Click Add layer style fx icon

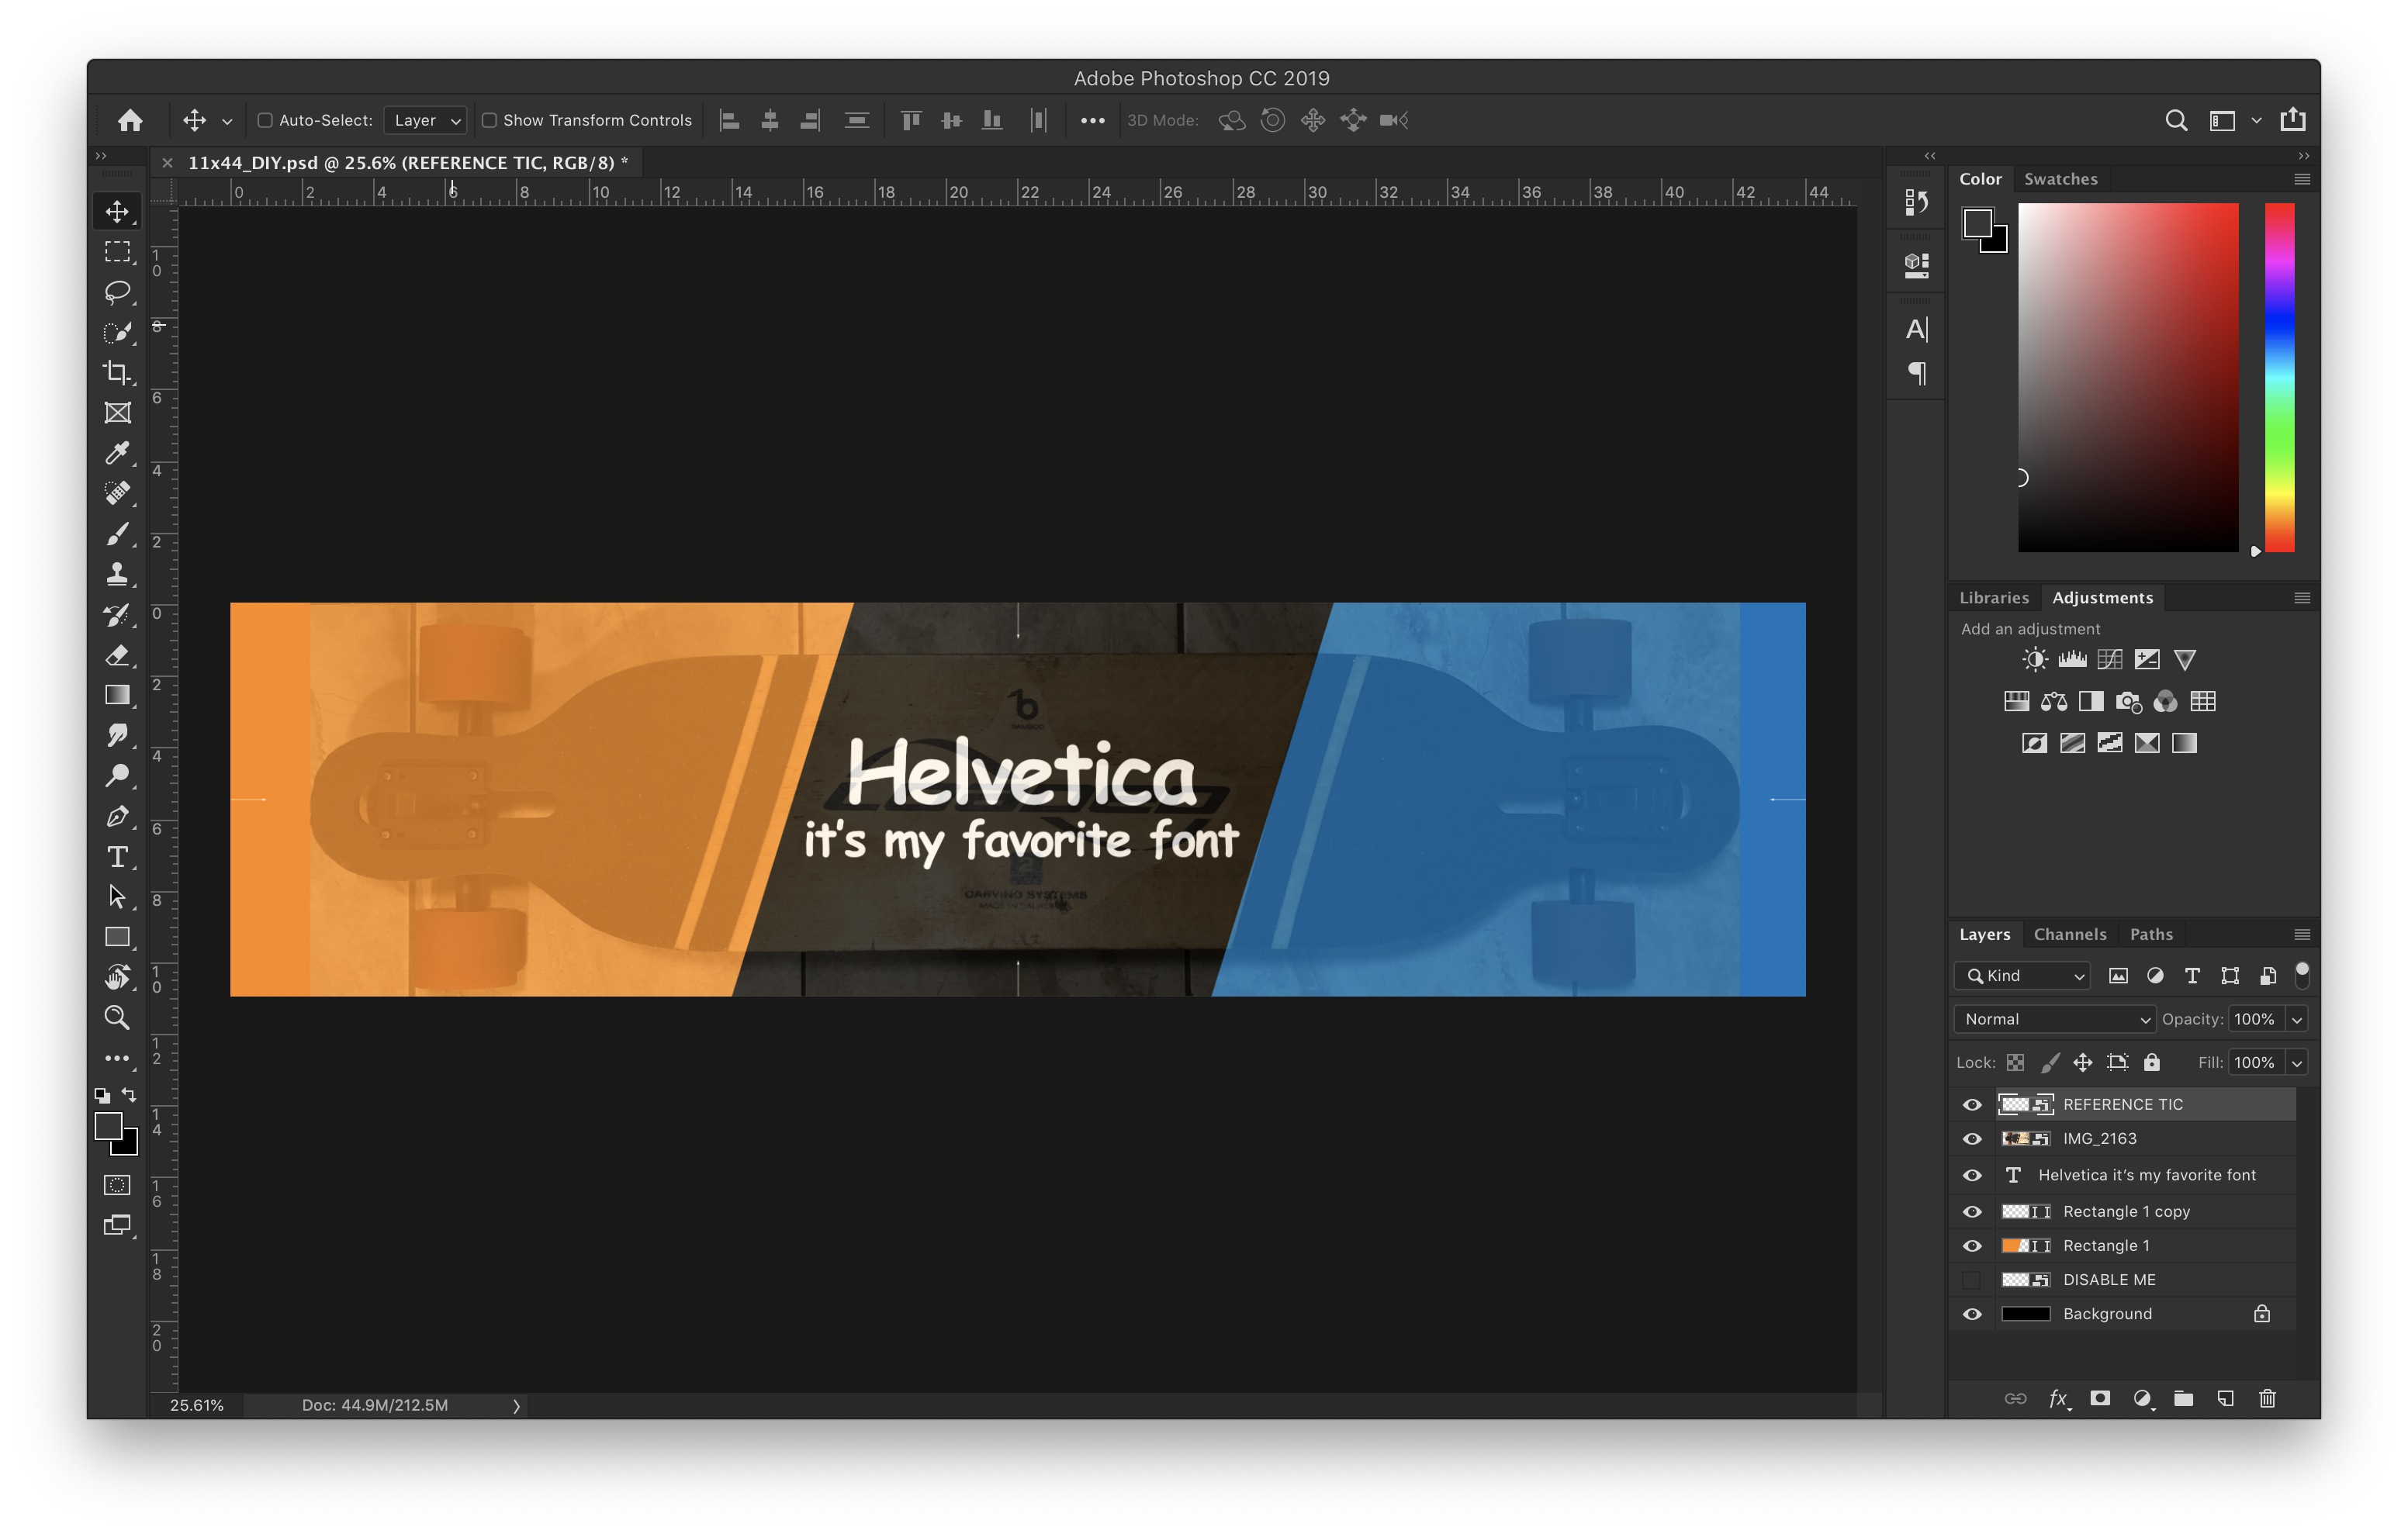2058,1398
